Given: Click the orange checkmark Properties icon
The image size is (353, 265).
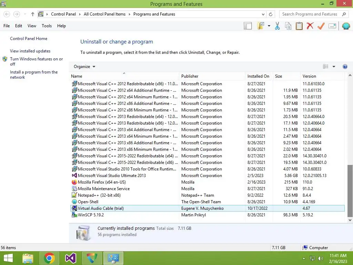Looking at the screenshot, I should pyautogui.click(x=321, y=26).
